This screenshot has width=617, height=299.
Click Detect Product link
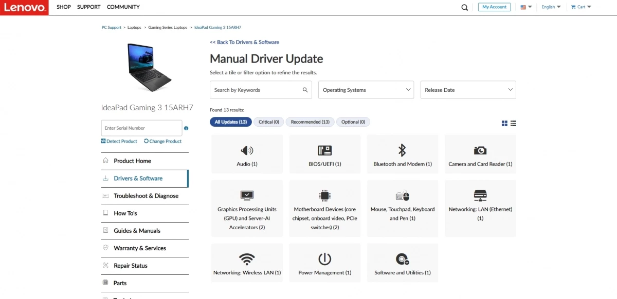coord(119,141)
